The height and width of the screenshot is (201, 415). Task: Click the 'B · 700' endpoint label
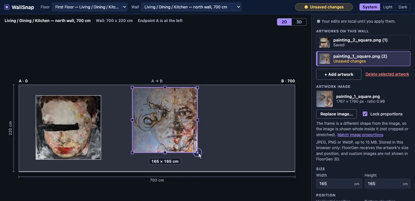click(x=288, y=81)
